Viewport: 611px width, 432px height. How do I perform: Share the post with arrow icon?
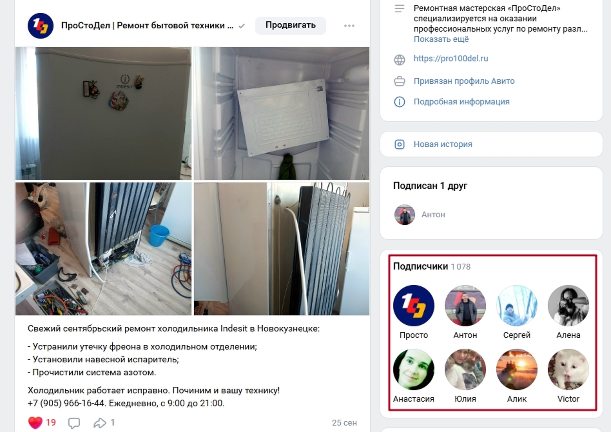tap(100, 423)
